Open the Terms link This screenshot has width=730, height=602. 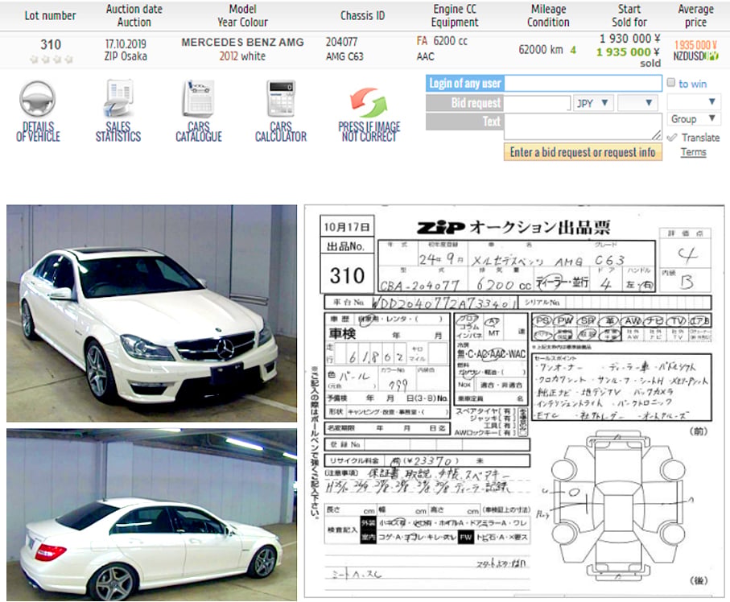pyautogui.click(x=693, y=152)
